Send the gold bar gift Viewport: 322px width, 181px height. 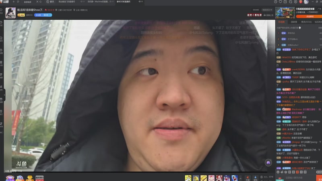[204, 178]
